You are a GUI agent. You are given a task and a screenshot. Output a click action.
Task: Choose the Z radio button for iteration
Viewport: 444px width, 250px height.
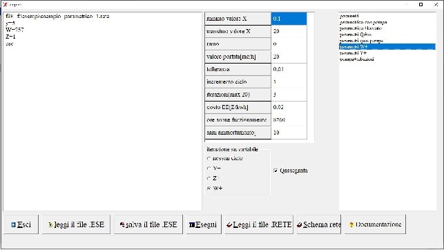click(x=209, y=178)
